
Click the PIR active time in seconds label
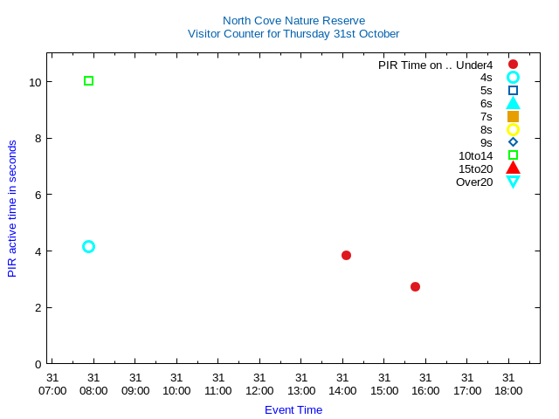(12, 209)
